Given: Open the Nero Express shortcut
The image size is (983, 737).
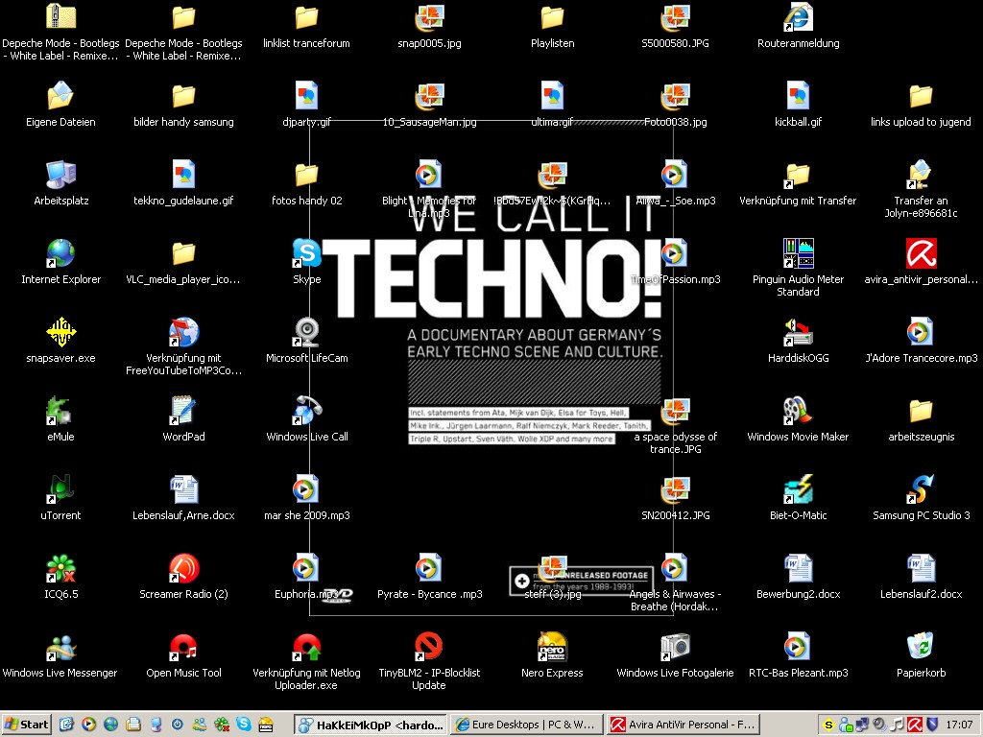Looking at the screenshot, I should point(552,647).
